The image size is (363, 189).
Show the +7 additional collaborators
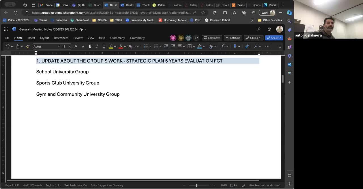196,38
